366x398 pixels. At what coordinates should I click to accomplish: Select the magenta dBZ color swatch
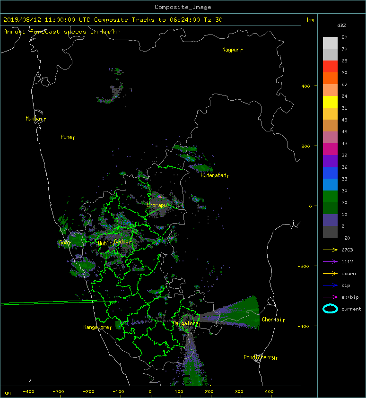pyautogui.click(x=330, y=149)
